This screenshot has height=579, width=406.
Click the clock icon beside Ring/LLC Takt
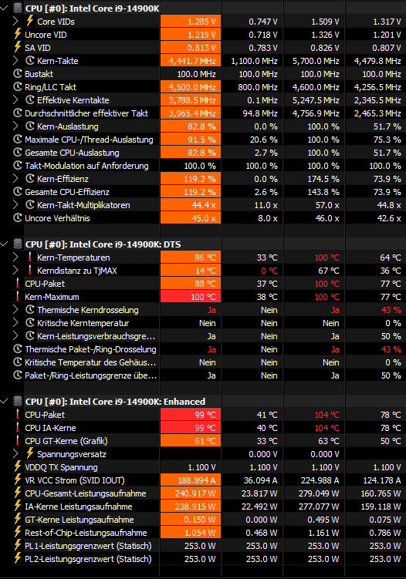(18, 87)
